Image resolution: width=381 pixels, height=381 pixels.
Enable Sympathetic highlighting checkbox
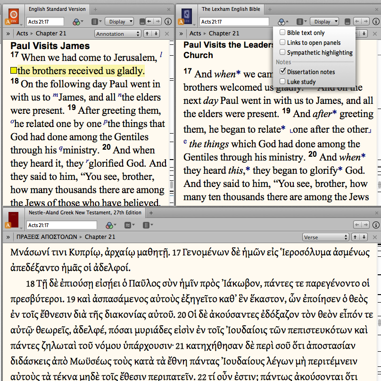click(282, 52)
